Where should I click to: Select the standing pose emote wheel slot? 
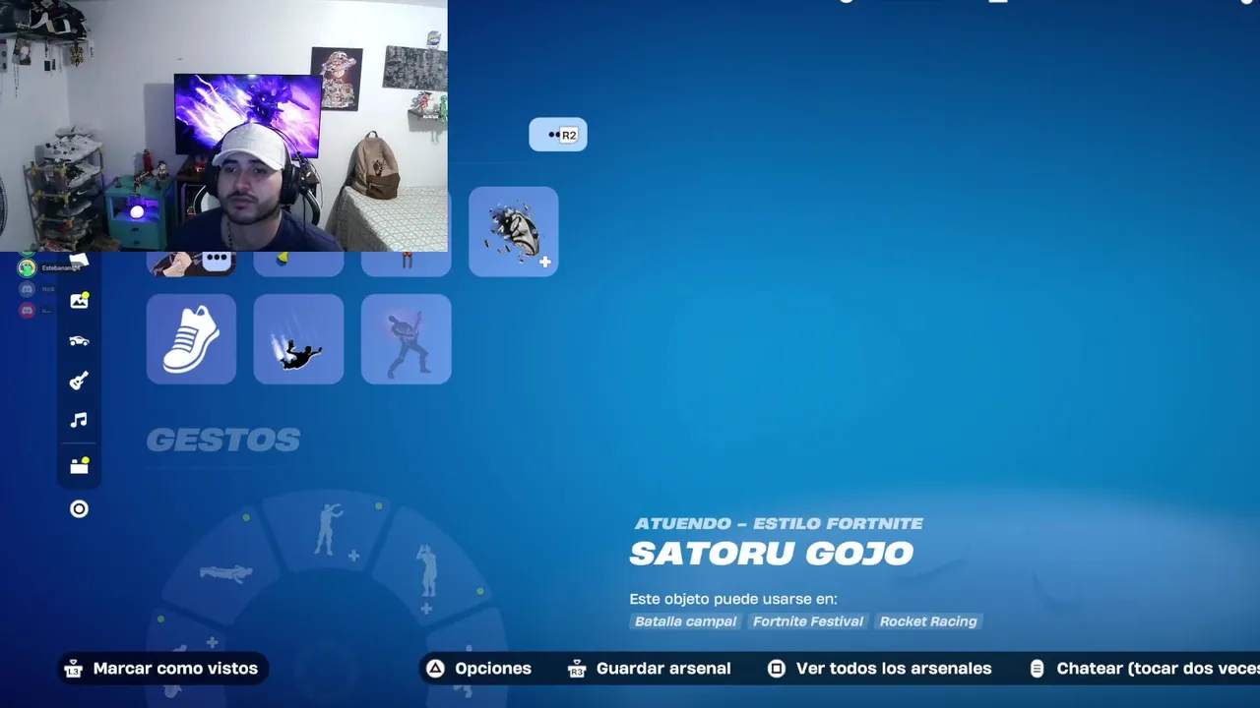point(427,570)
